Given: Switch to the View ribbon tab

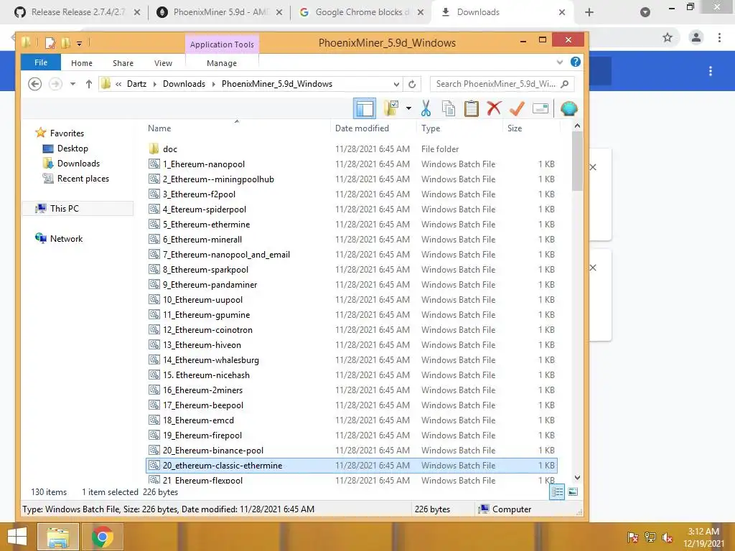Looking at the screenshot, I should click(x=163, y=63).
